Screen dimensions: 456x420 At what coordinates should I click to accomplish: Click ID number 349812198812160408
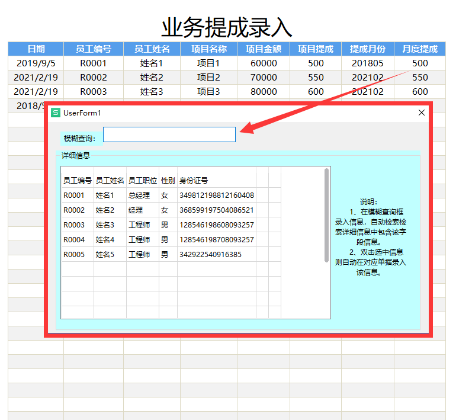pos(217,195)
